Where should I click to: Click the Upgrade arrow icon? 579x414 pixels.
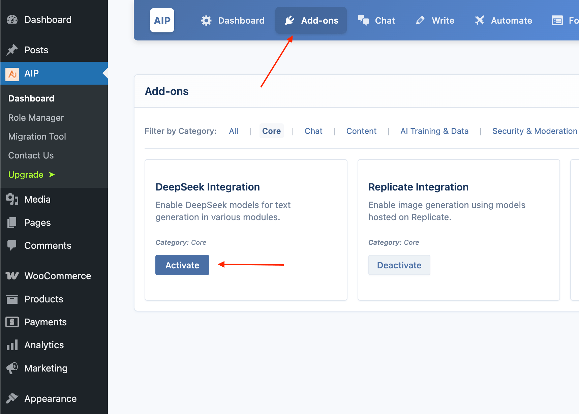coord(52,175)
